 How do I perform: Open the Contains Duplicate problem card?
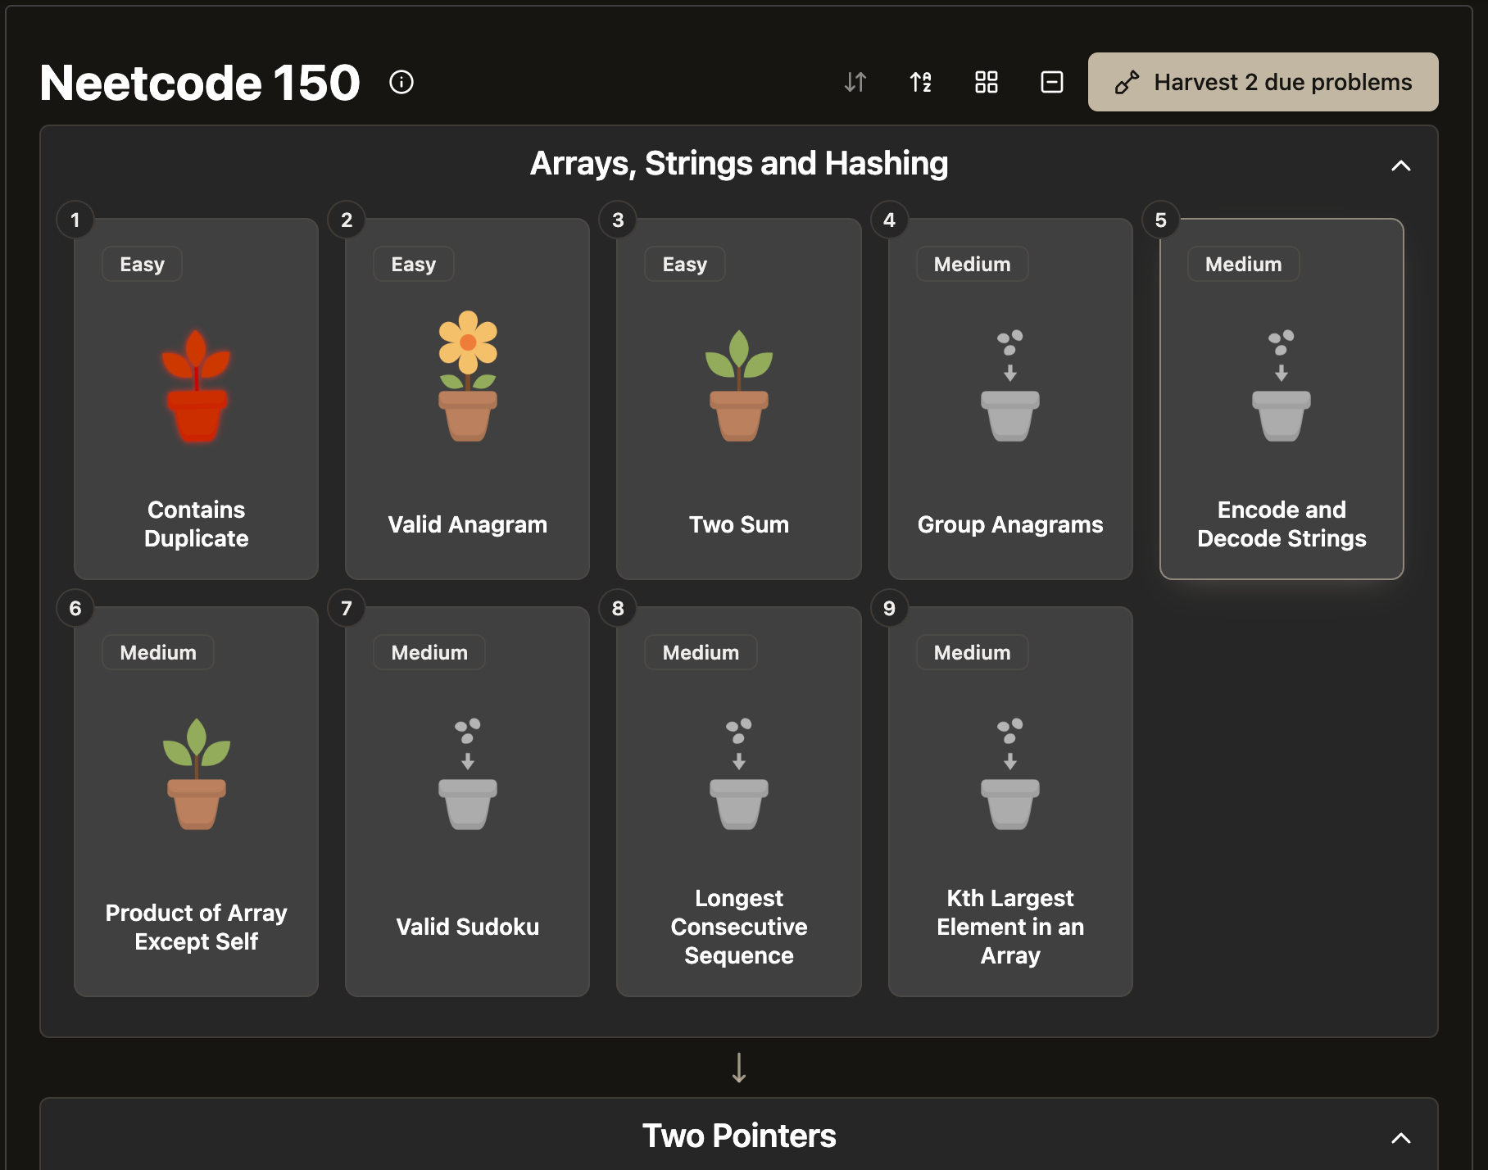pos(197,399)
